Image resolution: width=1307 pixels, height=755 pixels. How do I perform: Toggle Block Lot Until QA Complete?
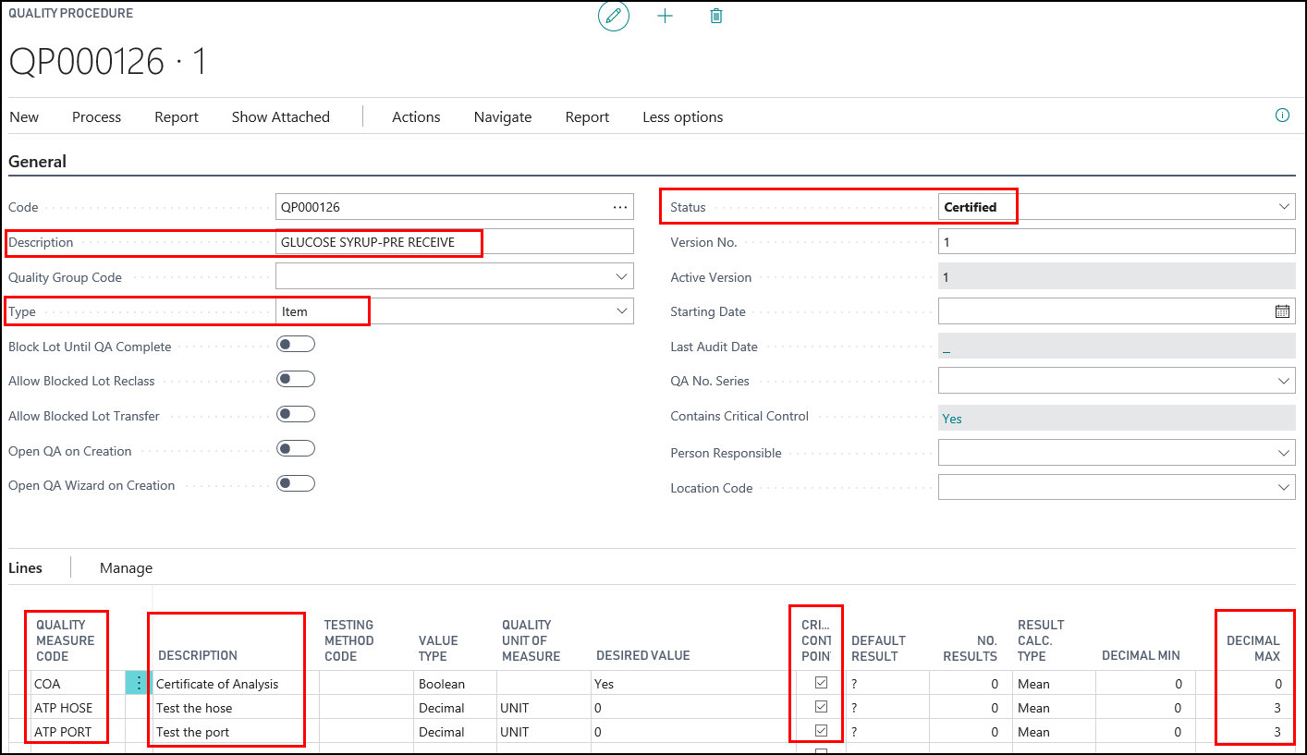[296, 345]
